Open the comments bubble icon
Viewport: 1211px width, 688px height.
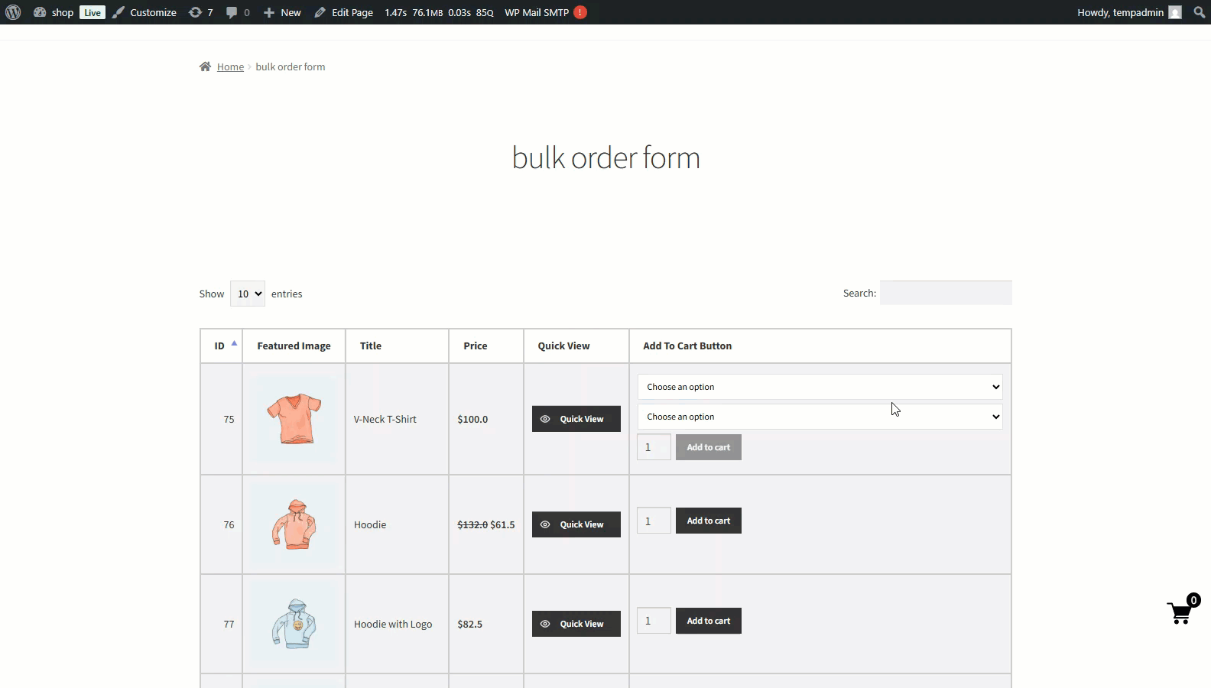pyautogui.click(x=237, y=12)
